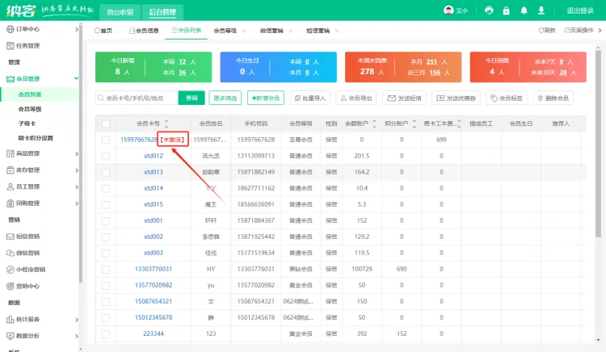Screen dimensions: 606x352
Task: Click 发送短信 envelope button
Action: click(404, 98)
